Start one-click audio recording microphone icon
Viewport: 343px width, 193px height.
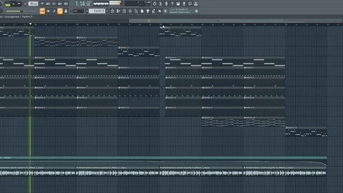[x=166, y=4]
